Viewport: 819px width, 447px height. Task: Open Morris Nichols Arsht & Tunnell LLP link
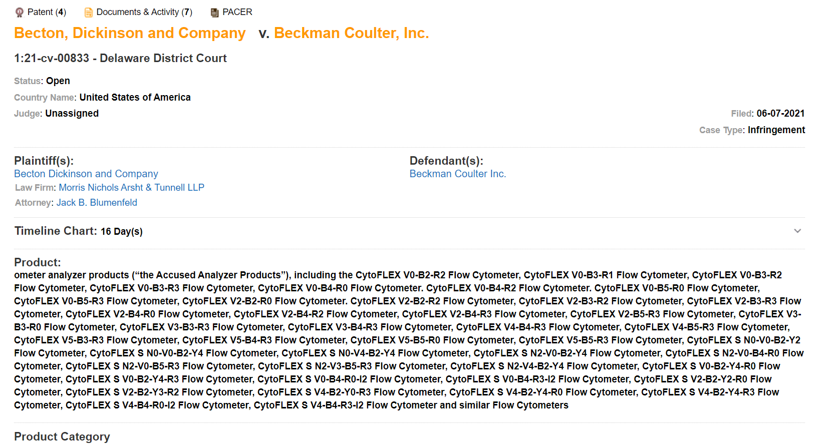[131, 187]
